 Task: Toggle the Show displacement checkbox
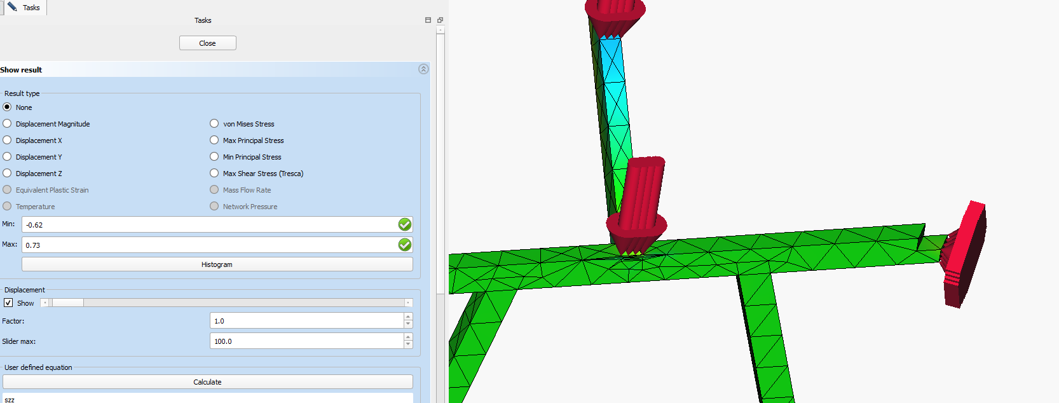[8, 303]
